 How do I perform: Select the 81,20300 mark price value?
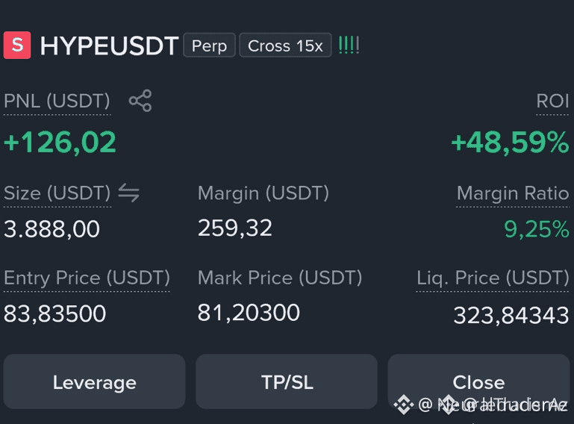click(249, 313)
